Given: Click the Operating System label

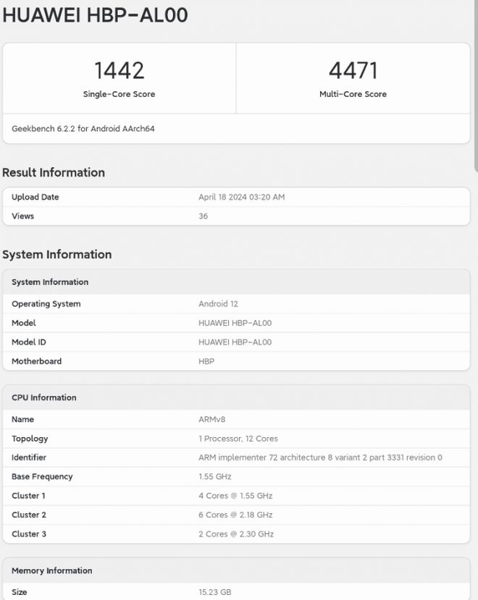Looking at the screenshot, I should [46, 304].
